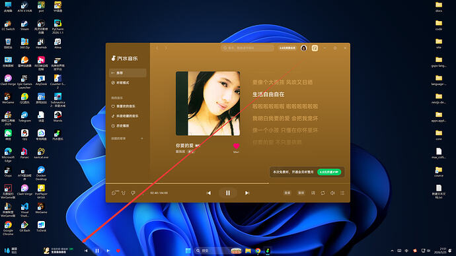Select the Counter-Strike 2 desktop icon
Viewport: 456px width, 256px height.
click(57, 82)
